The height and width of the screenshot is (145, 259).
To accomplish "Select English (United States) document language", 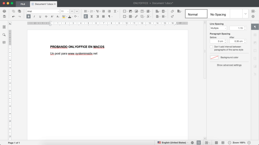I will (173, 143).
